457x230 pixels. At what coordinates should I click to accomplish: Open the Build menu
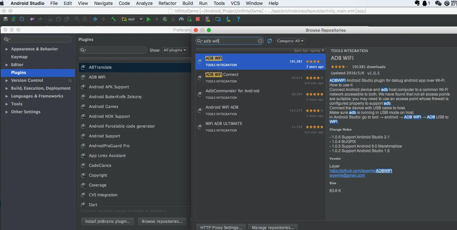(188, 3)
